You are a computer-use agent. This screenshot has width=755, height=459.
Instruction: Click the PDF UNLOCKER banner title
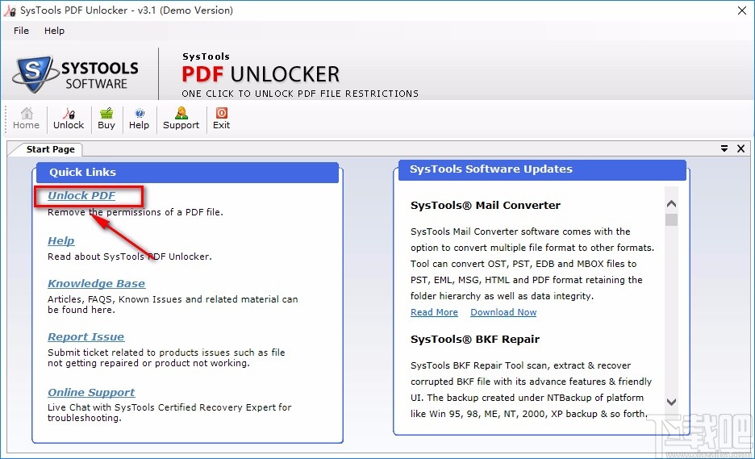[261, 74]
